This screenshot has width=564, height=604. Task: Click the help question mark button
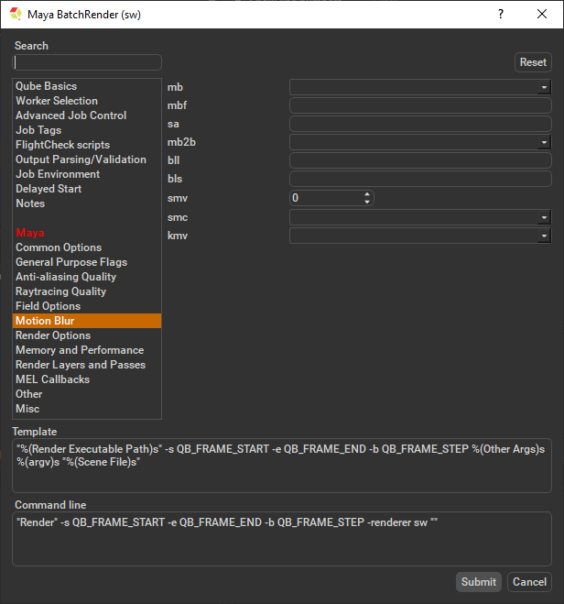[500, 15]
